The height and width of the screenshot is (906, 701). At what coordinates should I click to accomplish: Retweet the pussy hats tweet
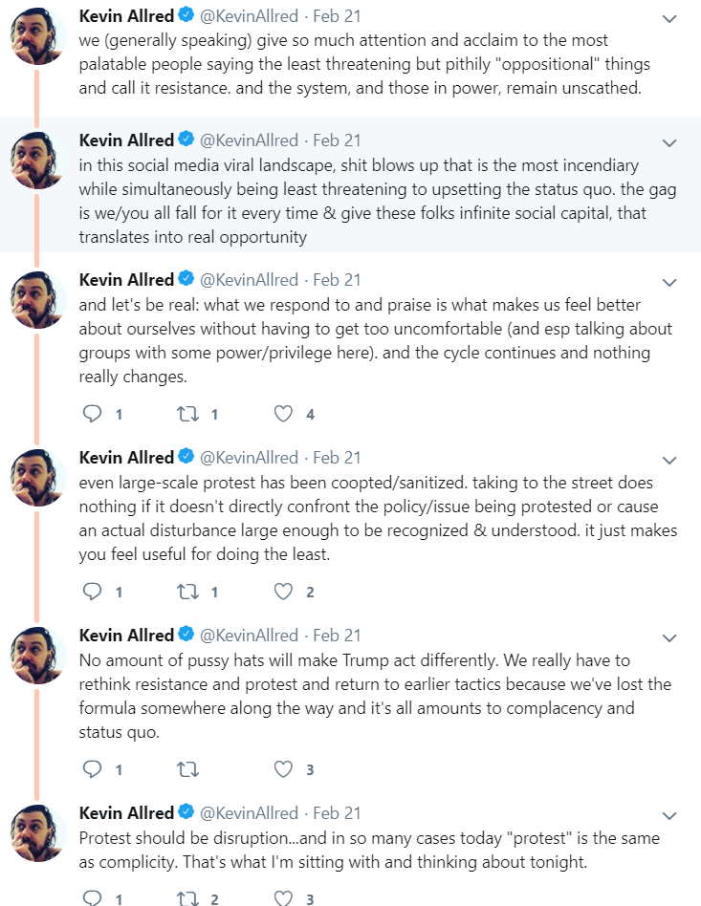tap(188, 769)
